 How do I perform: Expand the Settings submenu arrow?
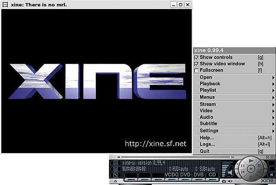pos(273,131)
